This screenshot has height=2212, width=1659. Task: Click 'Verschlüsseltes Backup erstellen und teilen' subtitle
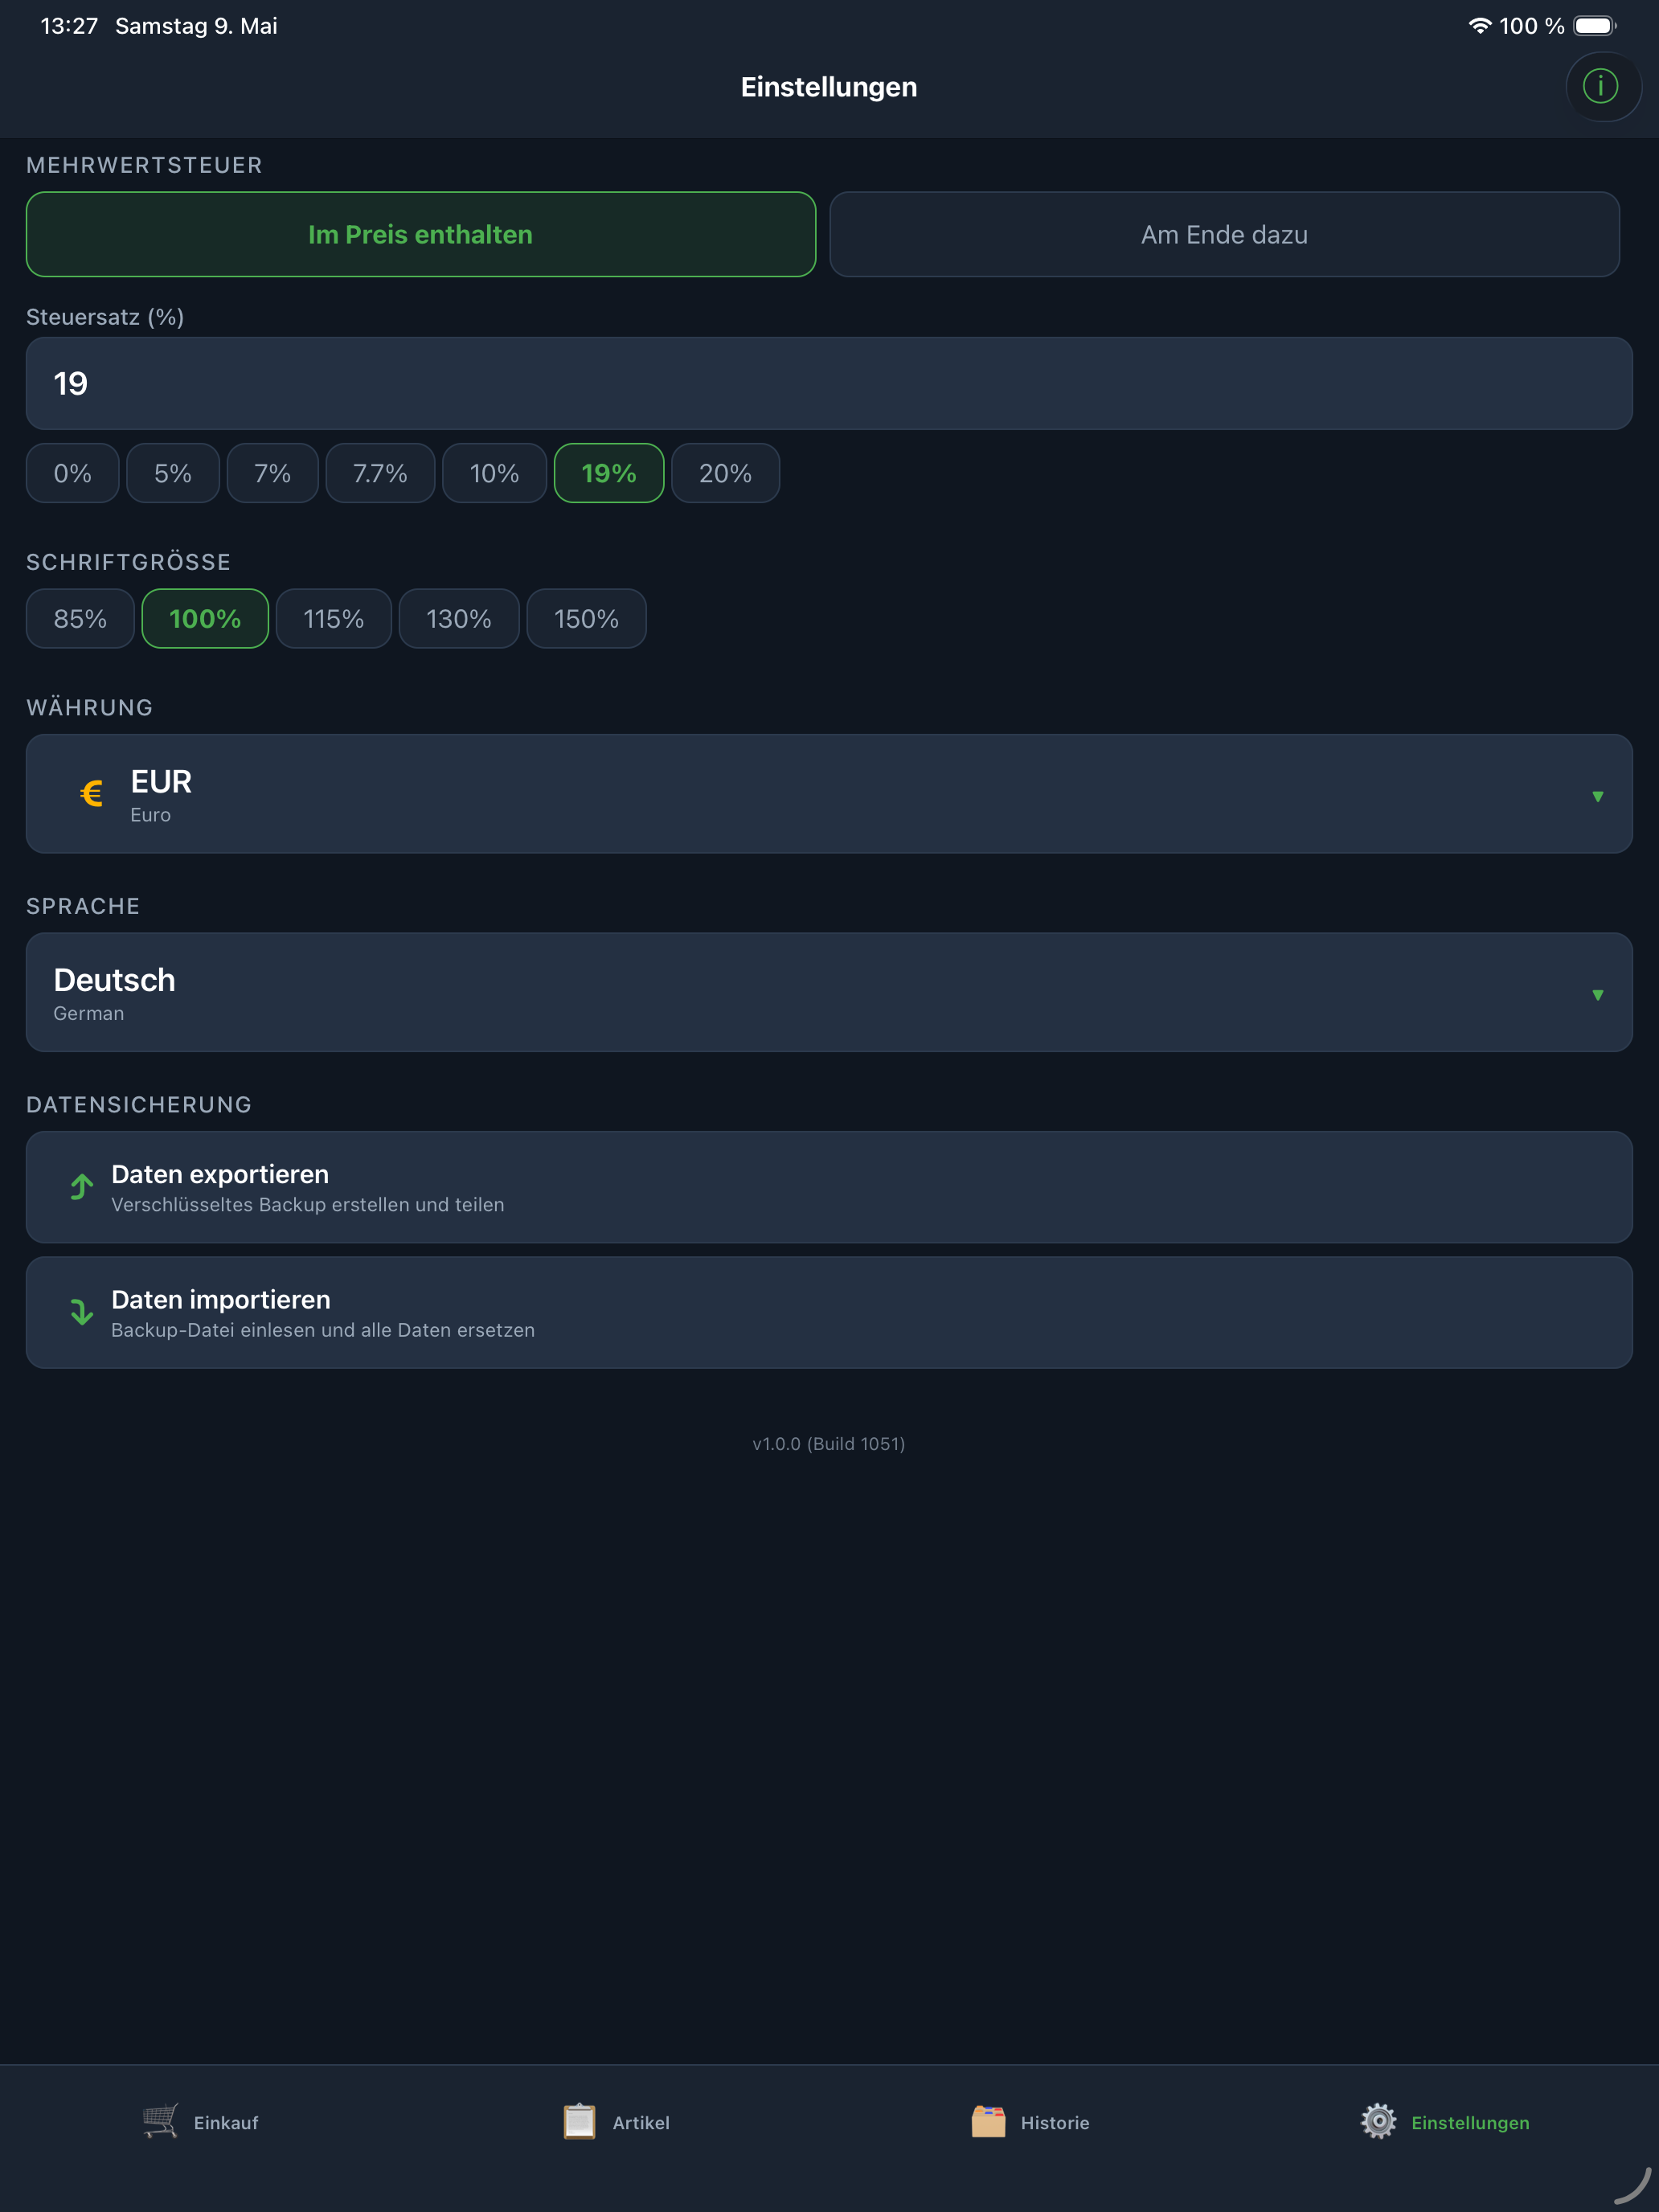(x=308, y=1205)
